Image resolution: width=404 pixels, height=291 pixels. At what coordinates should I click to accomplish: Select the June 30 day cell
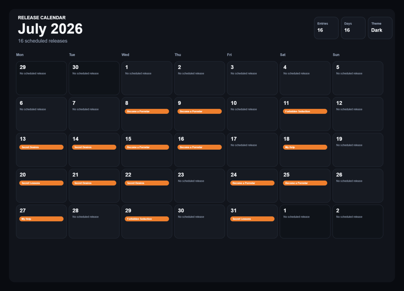pos(94,78)
